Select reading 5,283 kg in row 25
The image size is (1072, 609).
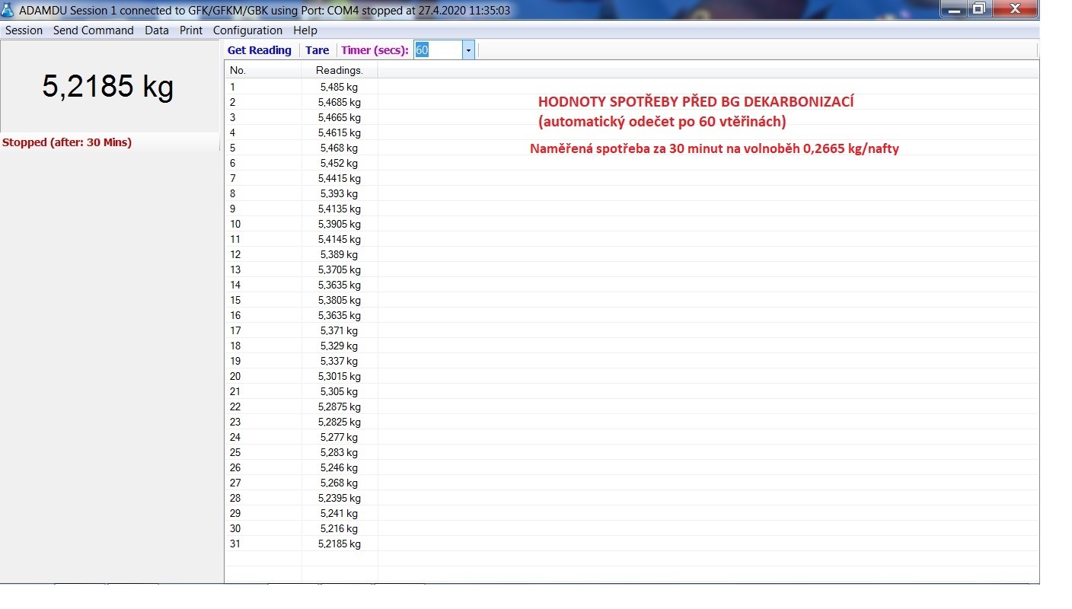click(x=340, y=452)
